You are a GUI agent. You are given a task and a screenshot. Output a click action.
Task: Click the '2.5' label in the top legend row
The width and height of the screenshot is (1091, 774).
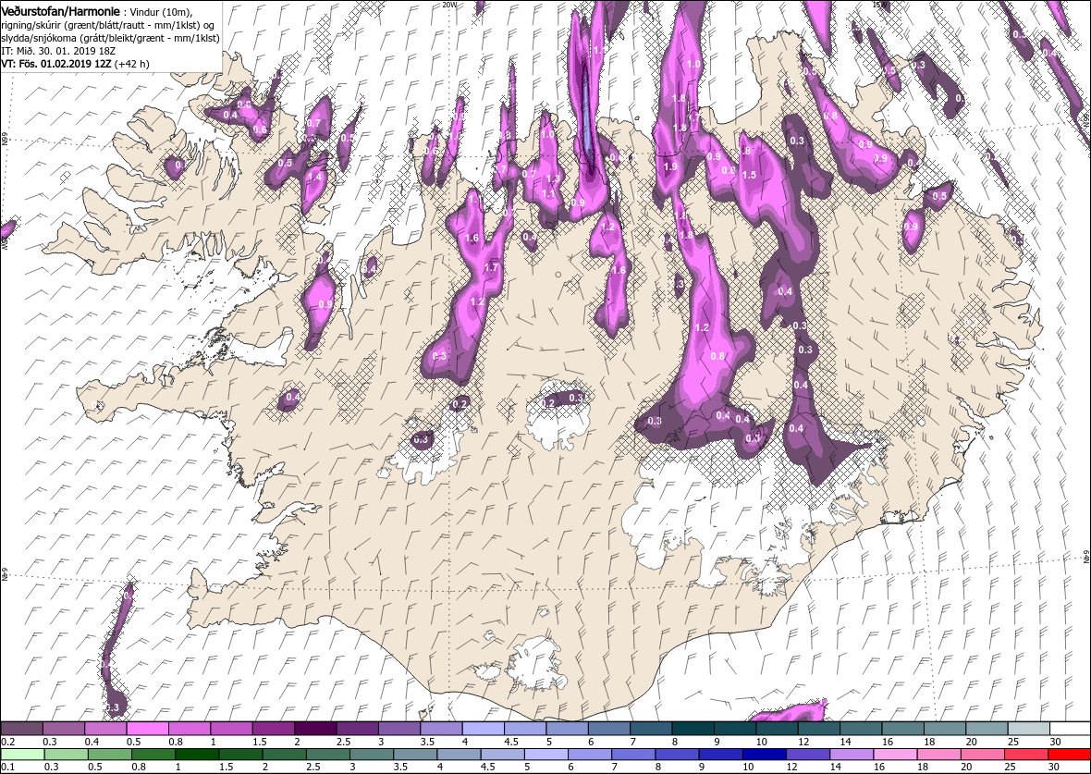(343, 742)
